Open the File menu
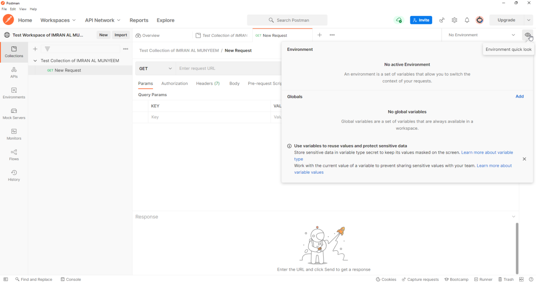 [4, 9]
